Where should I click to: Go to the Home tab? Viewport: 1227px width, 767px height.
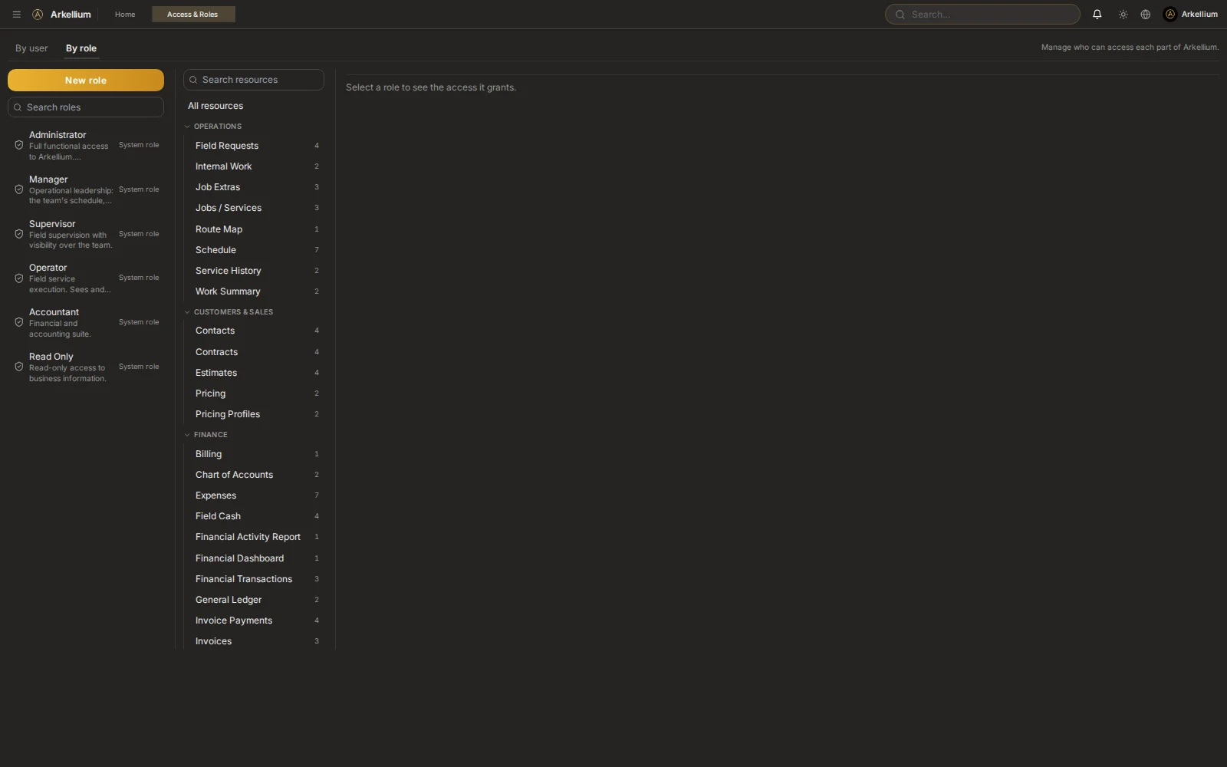pos(125,15)
